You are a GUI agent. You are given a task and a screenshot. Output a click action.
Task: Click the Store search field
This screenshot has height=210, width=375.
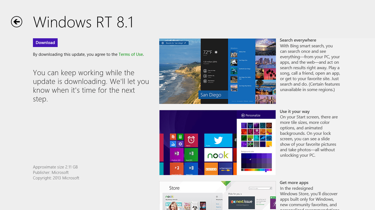260,188
